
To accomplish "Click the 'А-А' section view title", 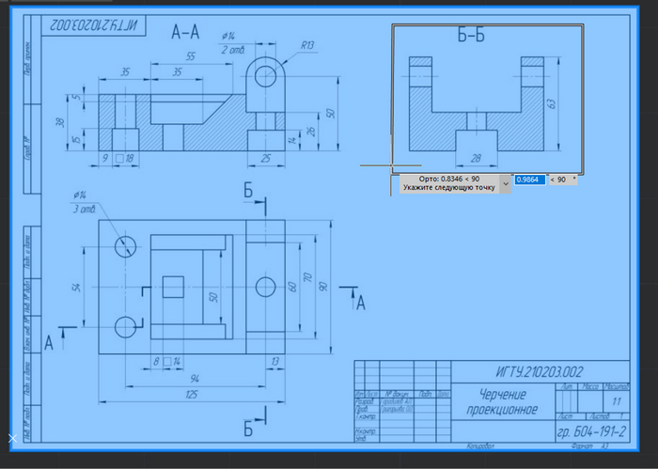I will click(185, 32).
